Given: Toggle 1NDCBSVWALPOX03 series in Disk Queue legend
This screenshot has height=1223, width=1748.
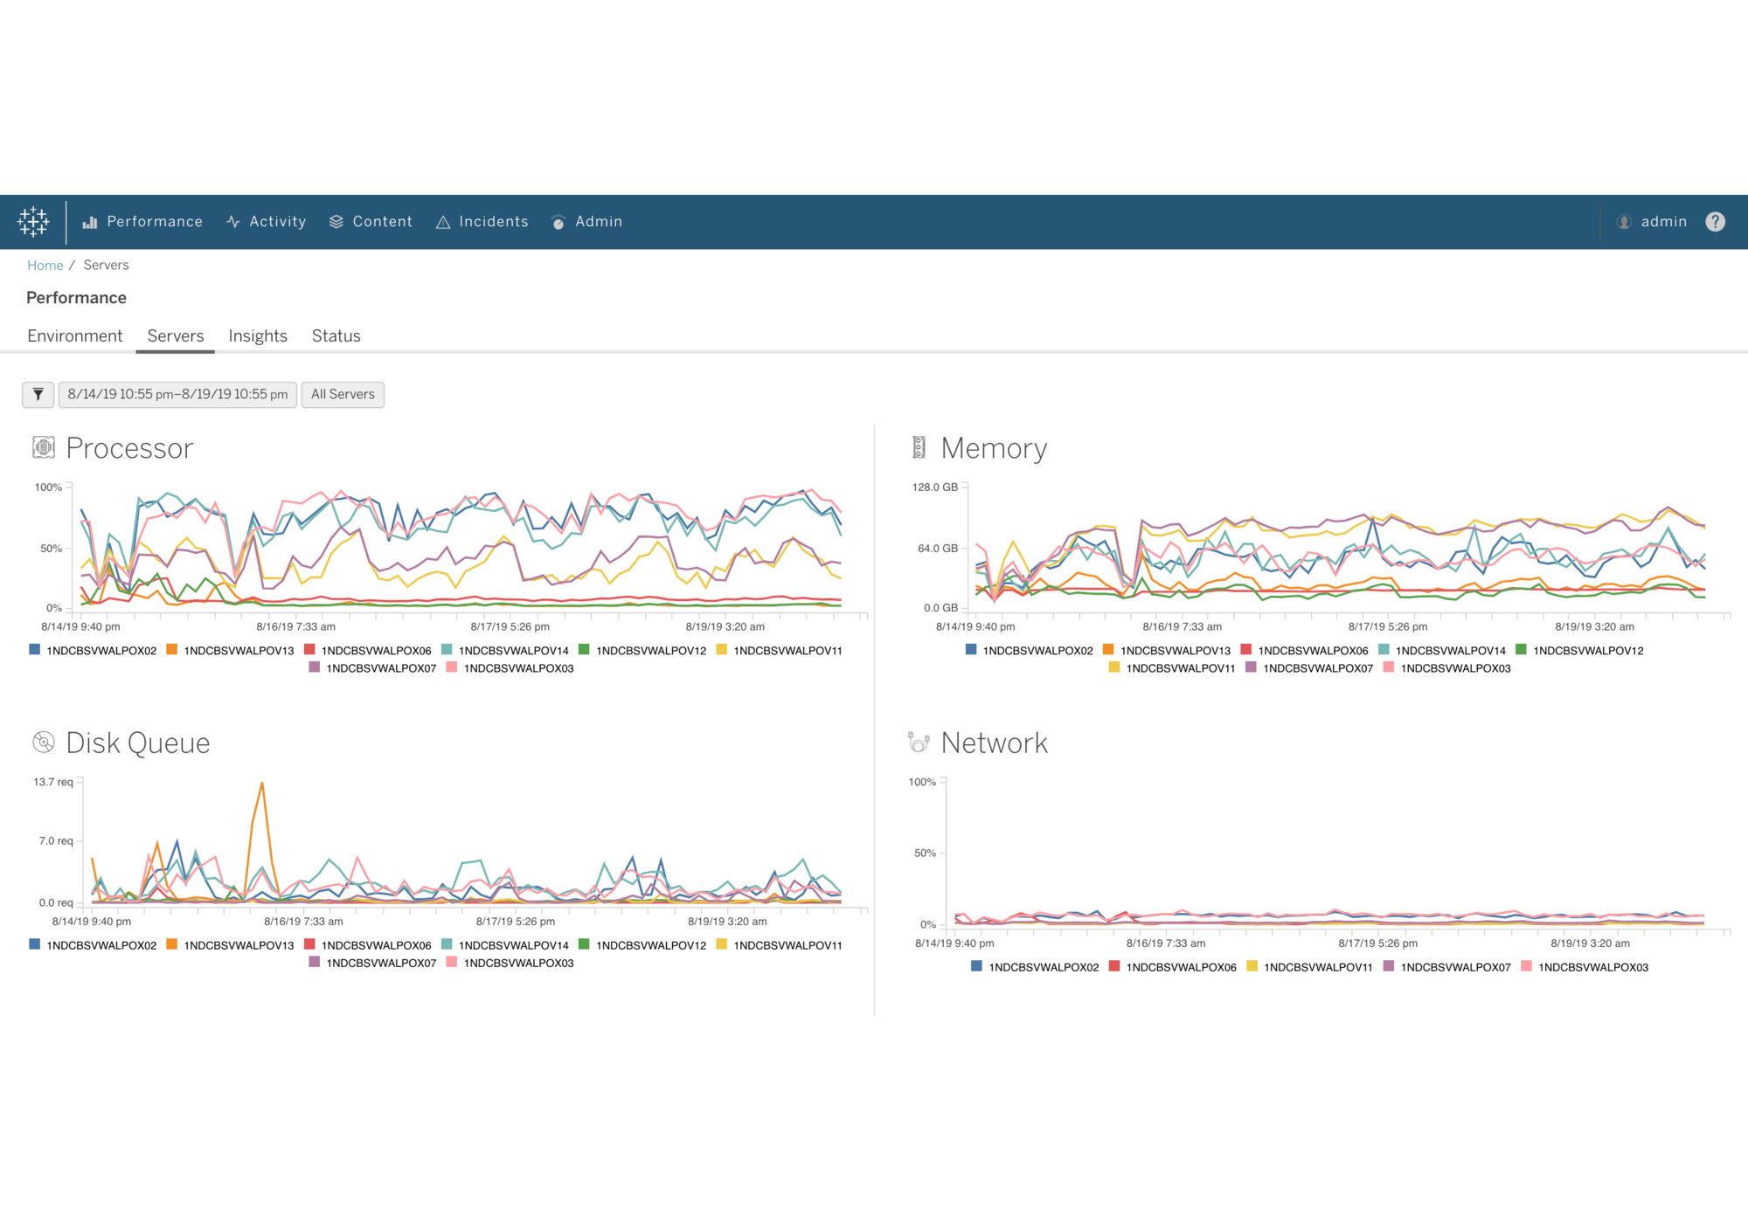Looking at the screenshot, I should [x=518, y=964].
